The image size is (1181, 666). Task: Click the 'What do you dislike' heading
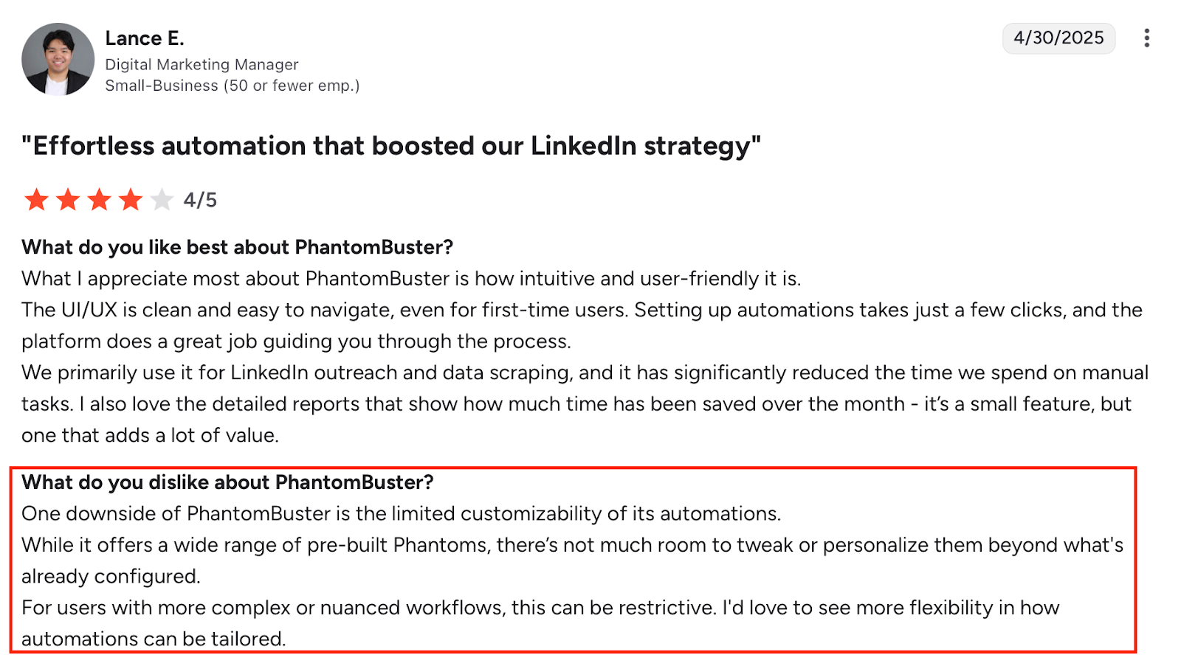228,482
